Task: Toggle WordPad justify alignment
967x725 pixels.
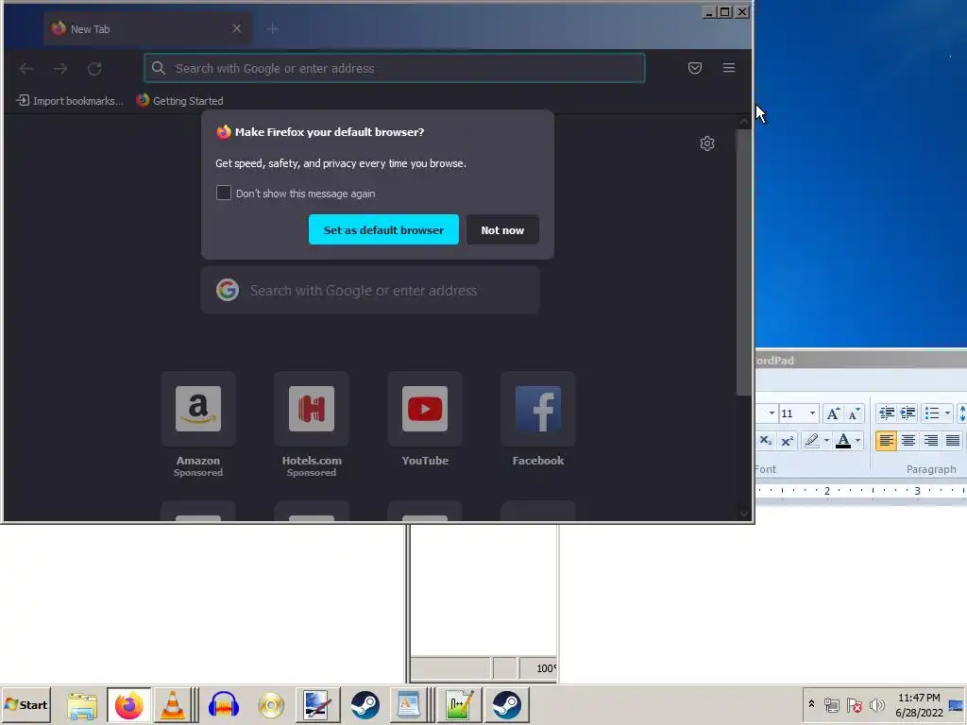Action: pos(953,440)
